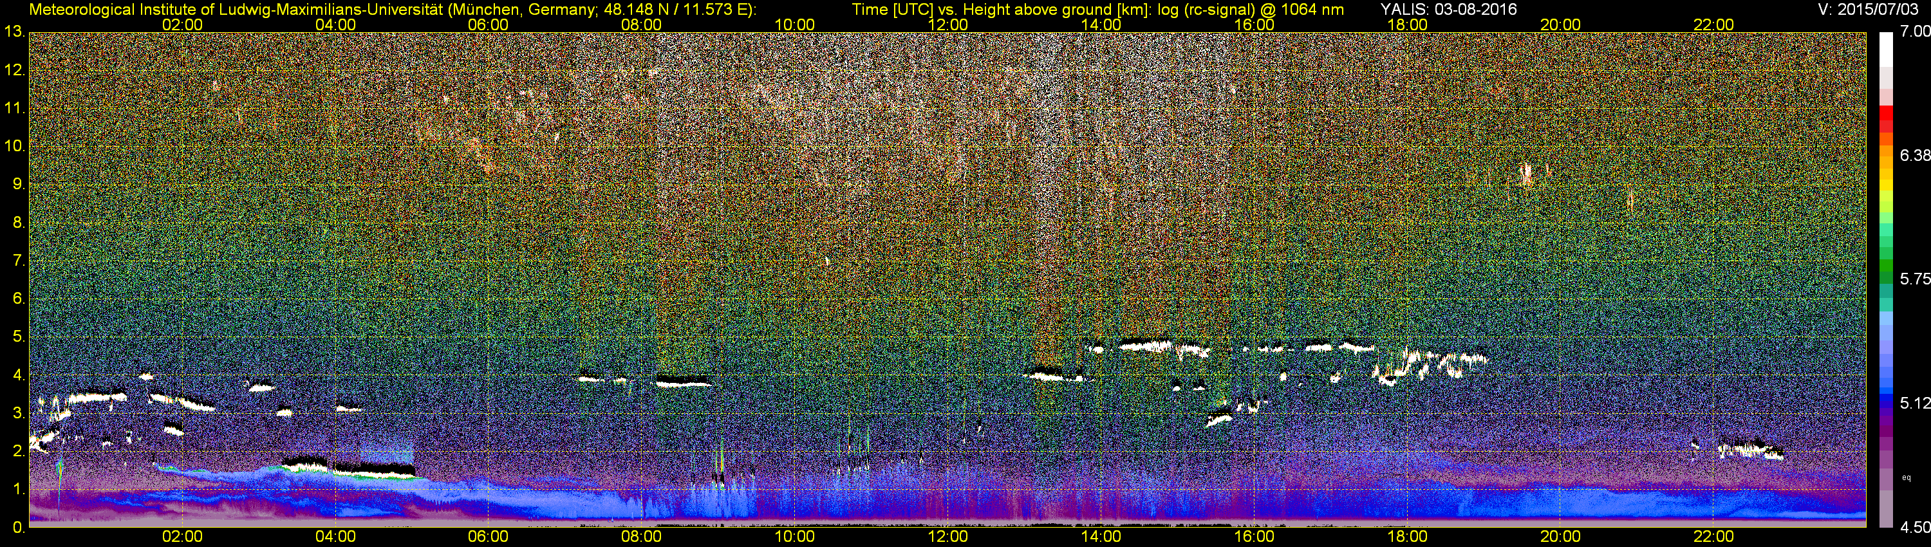Click the 18:00 label on the bottom time axis

(x=1407, y=537)
